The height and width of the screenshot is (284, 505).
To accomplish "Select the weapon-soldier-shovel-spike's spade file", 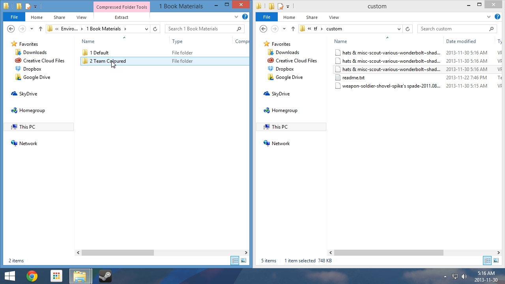I will click(391, 86).
